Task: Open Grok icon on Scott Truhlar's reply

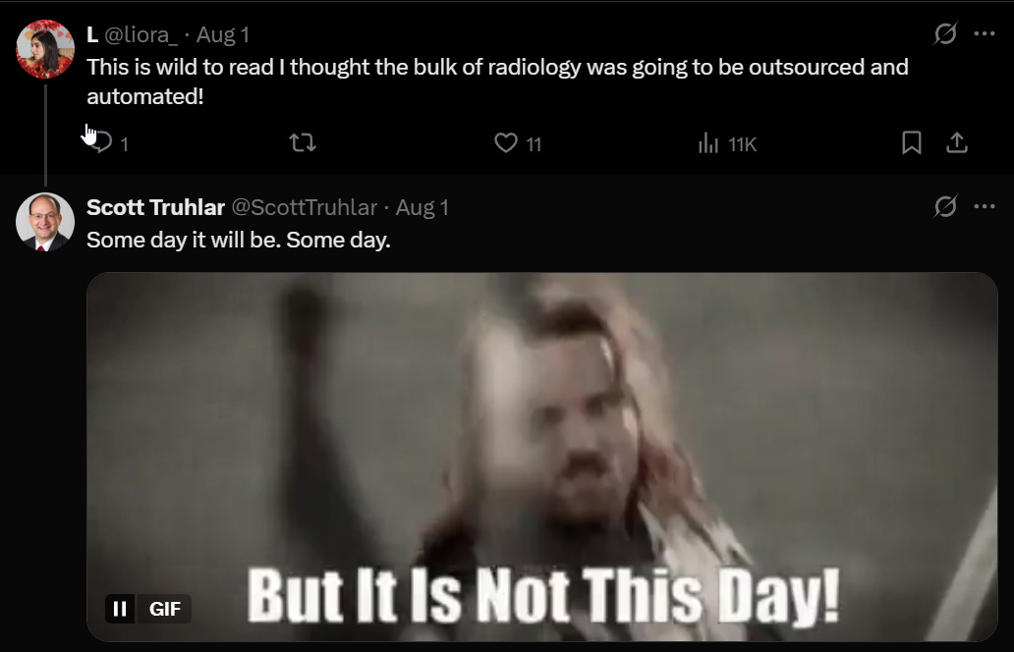Action: pyautogui.click(x=945, y=206)
